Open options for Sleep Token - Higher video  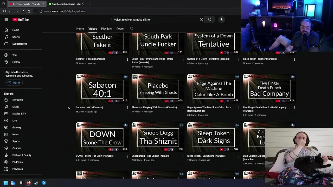point(294,59)
